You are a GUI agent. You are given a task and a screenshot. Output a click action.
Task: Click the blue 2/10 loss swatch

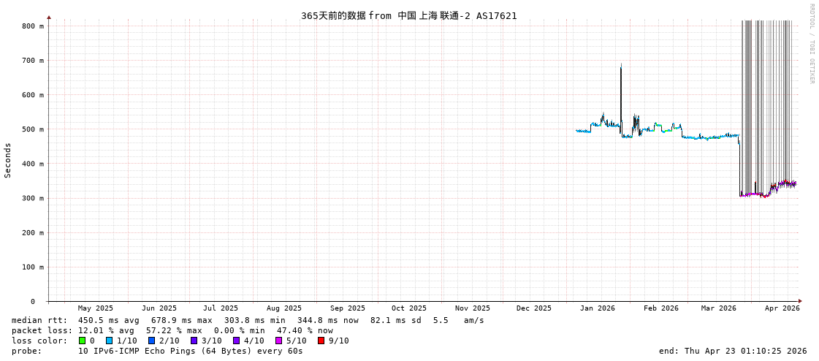point(152,341)
